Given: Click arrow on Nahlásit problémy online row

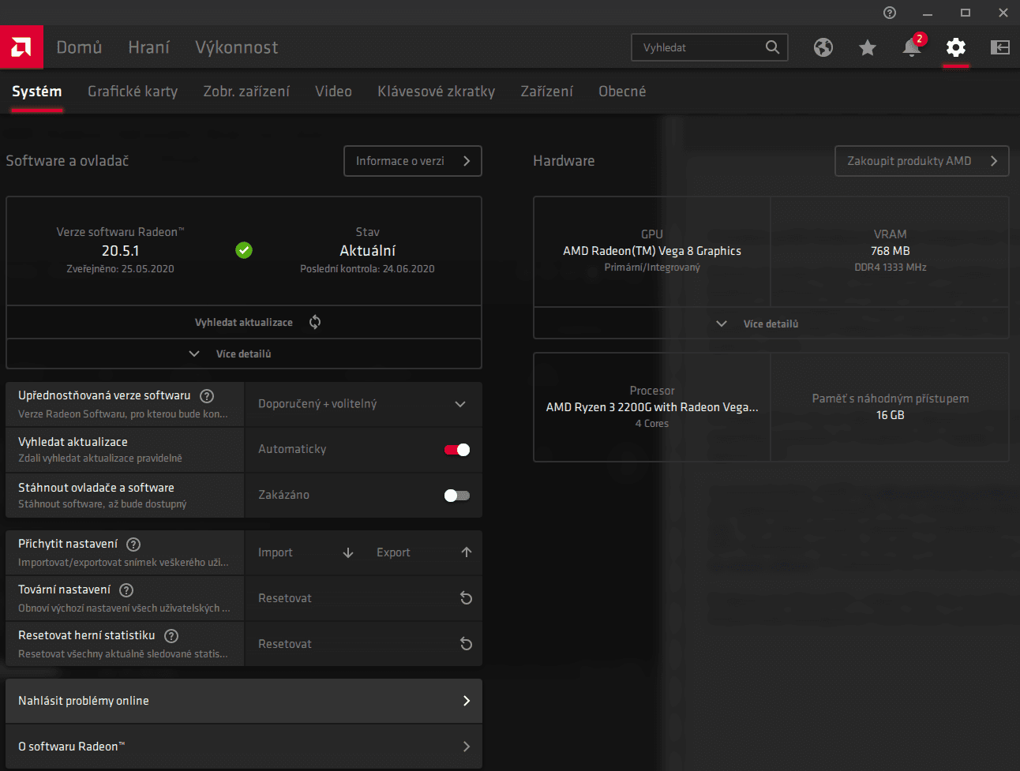Looking at the screenshot, I should [467, 701].
